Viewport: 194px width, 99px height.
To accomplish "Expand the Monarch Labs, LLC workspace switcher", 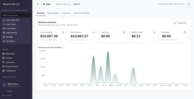I will coord(16,4).
